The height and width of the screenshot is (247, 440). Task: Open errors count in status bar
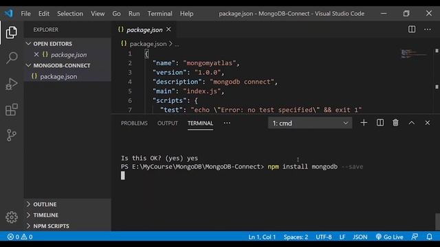(13, 237)
